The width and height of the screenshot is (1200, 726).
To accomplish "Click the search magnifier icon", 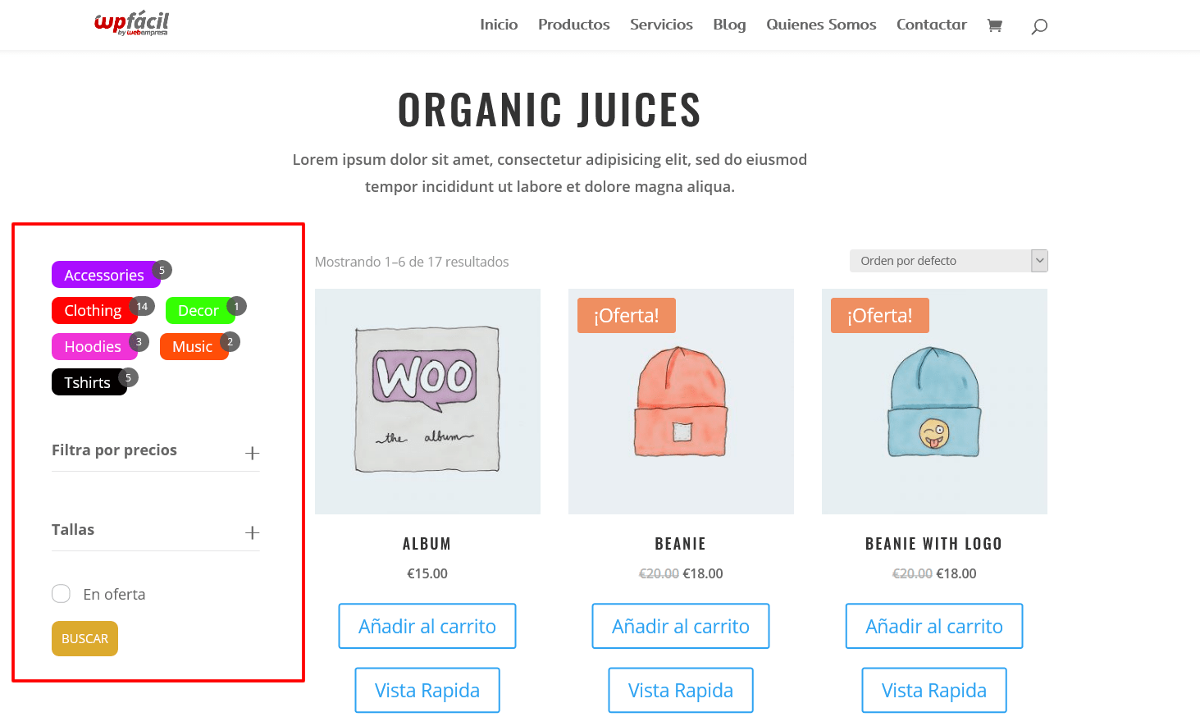I will pos(1039,26).
